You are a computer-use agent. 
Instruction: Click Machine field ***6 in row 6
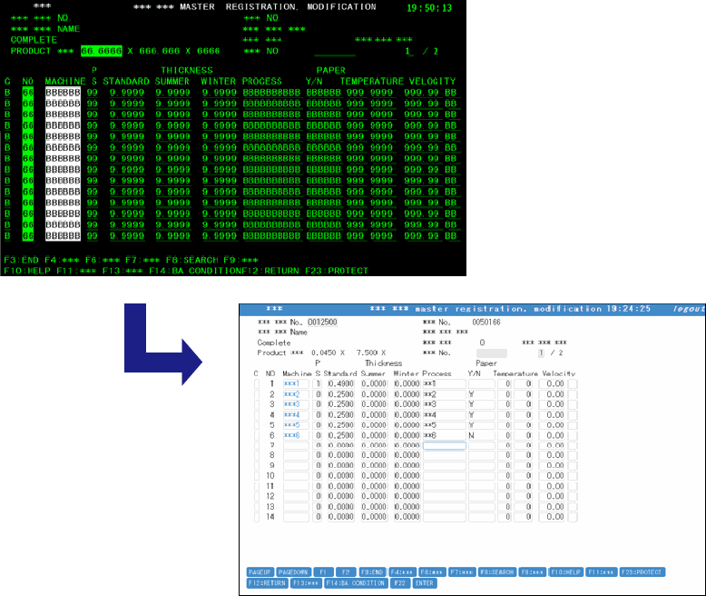[x=296, y=435]
